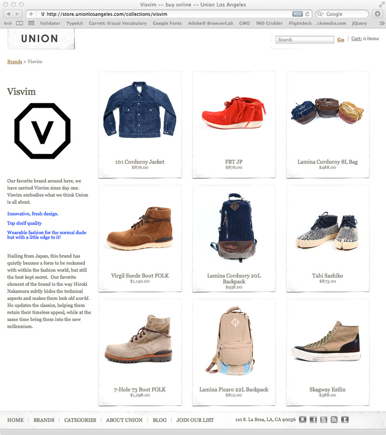
Task: Click the plus add-bookmark button
Action: (x=31, y=14)
